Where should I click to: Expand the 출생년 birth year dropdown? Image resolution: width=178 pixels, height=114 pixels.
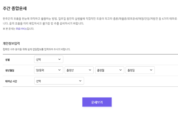[x=79, y=70]
